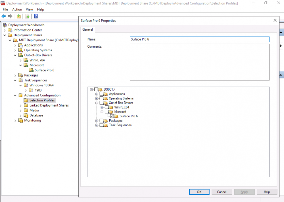This screenshot has height=202, width=284.
Task: Click the Database icon in left tree
Action: click(26, 115)
